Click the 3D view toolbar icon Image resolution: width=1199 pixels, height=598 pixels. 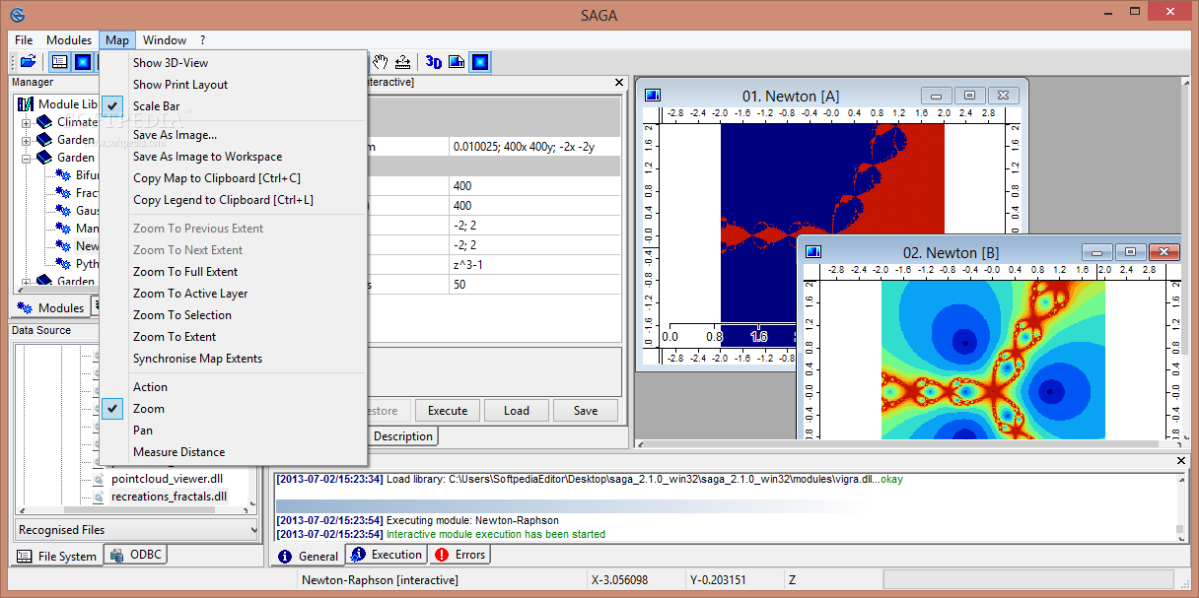[434, 62]
